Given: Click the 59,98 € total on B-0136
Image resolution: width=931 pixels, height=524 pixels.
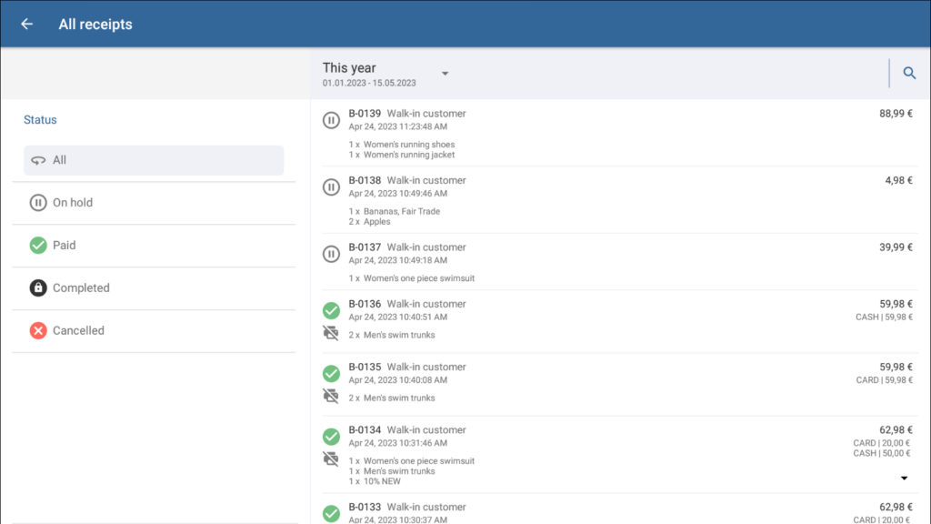Looking at the screenshot, I should 896,304.
